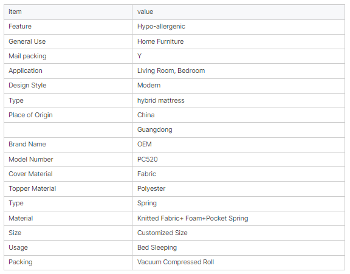The image size is (350, 274).
Task: Click the OEM brand name value
Action: click(x=145, y=144)
